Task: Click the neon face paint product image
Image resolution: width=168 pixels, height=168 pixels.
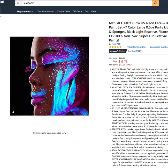Action: 50,76
